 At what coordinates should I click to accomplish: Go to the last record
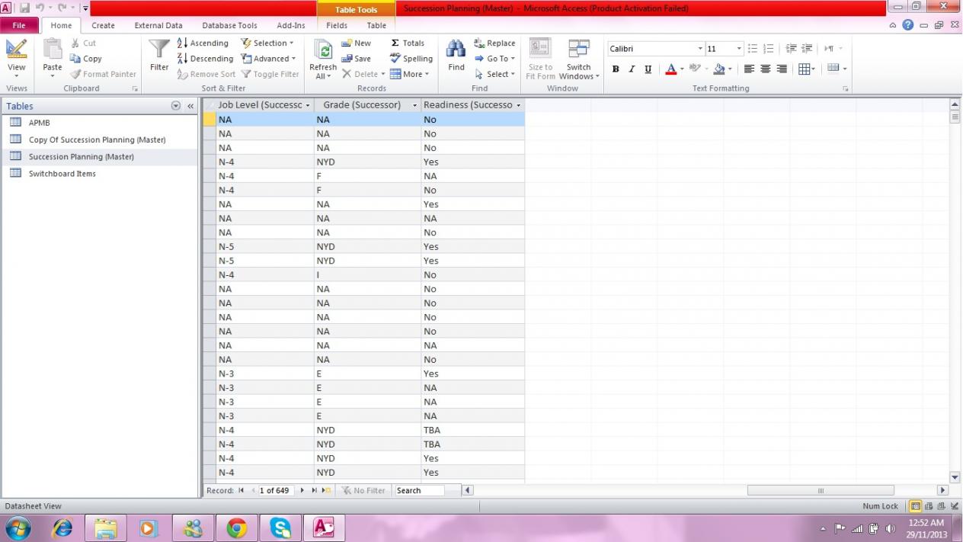pos(315,490)
